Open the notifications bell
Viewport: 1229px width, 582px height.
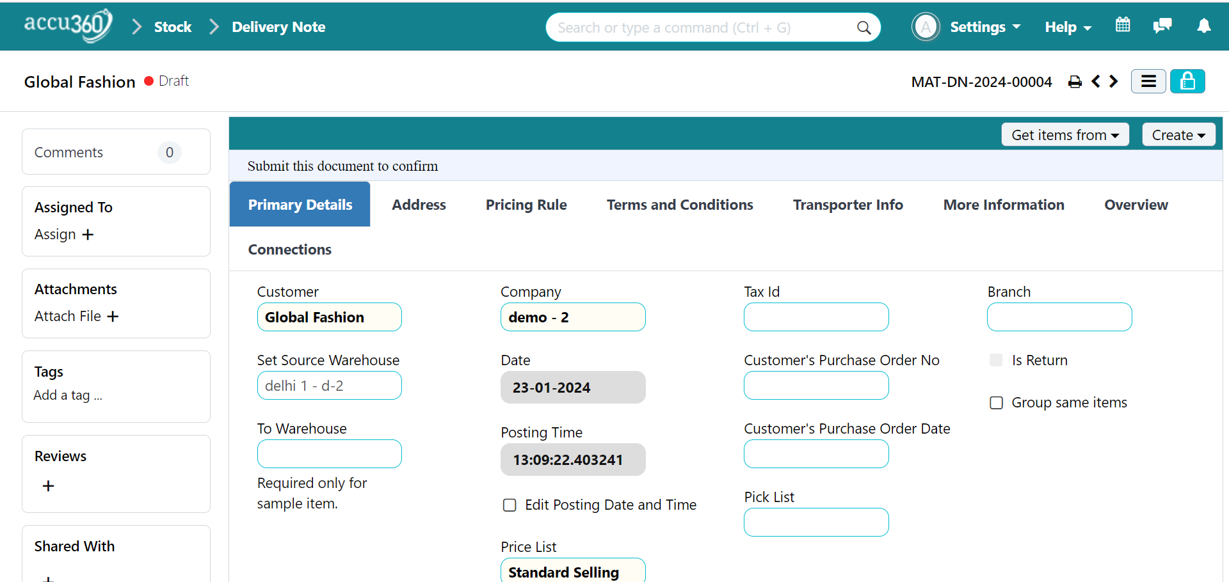point(1204,26)
